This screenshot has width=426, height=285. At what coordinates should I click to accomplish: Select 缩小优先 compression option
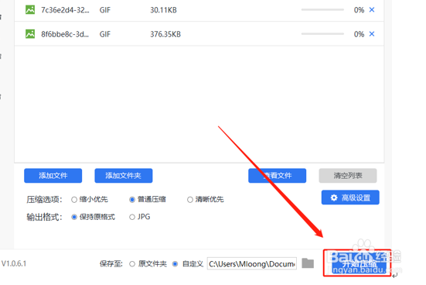(74, 200)
